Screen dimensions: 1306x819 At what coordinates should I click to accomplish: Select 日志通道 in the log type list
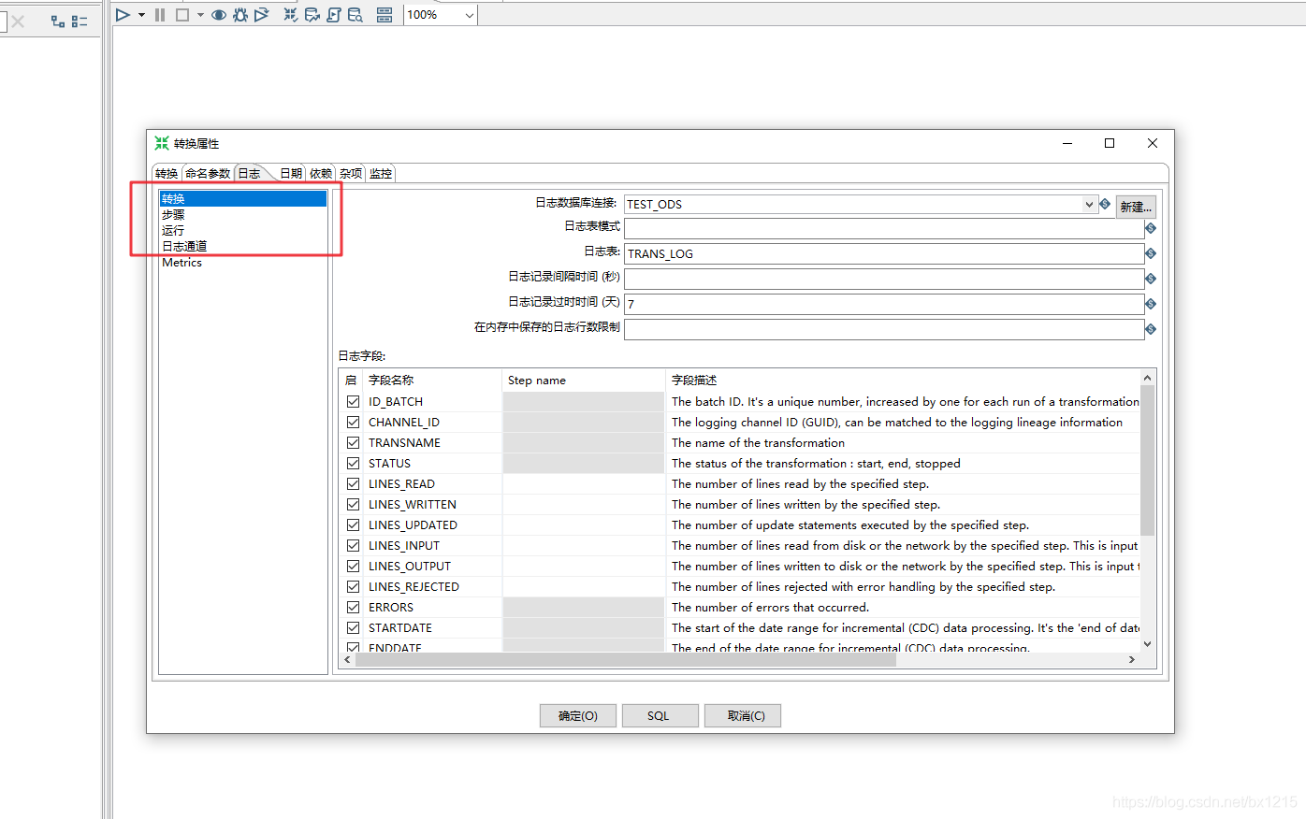[243, 246]
